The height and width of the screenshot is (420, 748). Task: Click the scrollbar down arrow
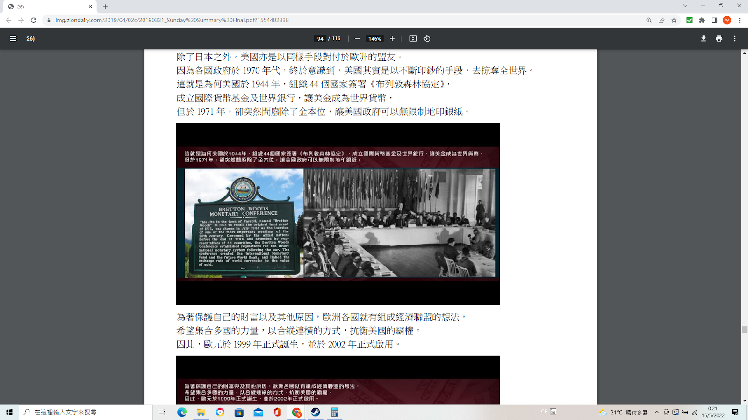point(744,401)
